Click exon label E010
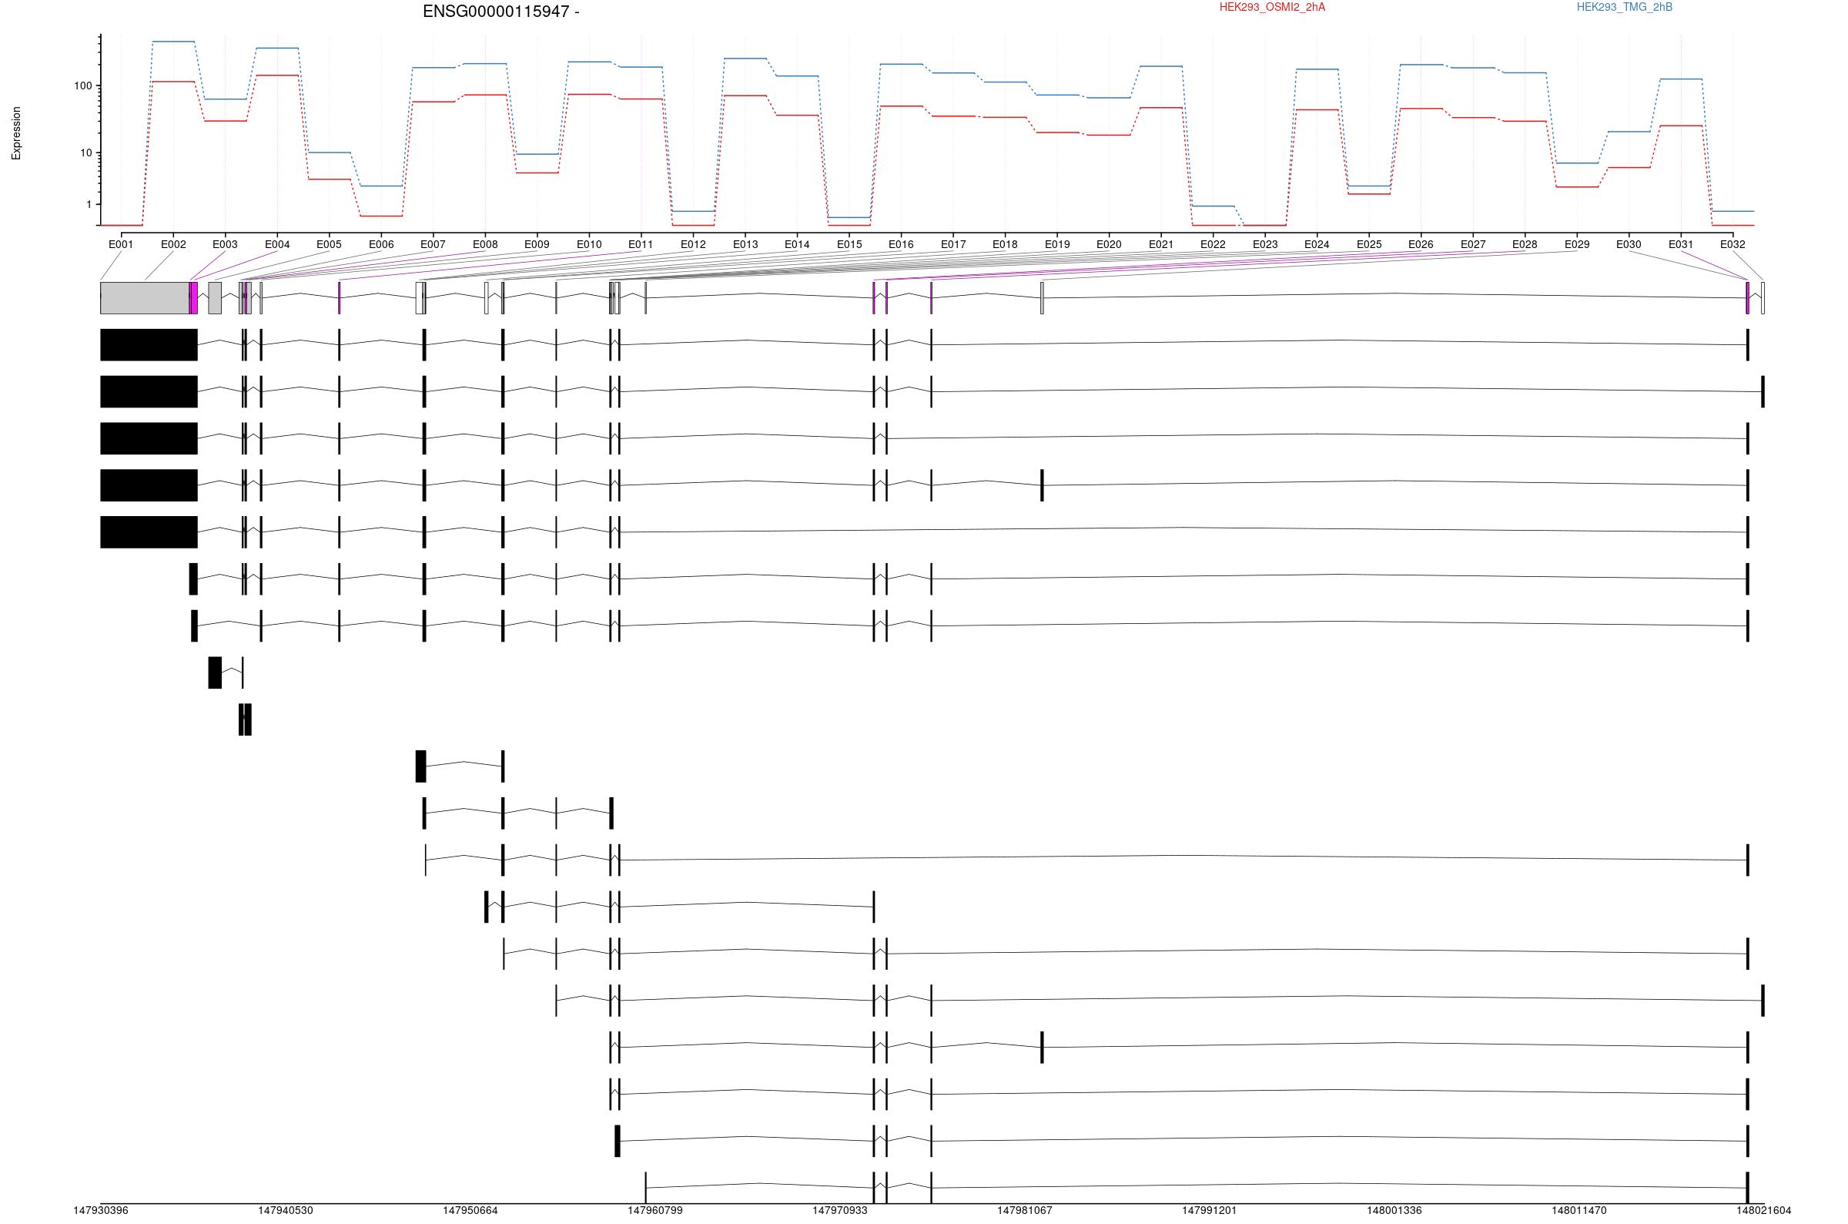1848x1224 pixels. click(589, 244)
